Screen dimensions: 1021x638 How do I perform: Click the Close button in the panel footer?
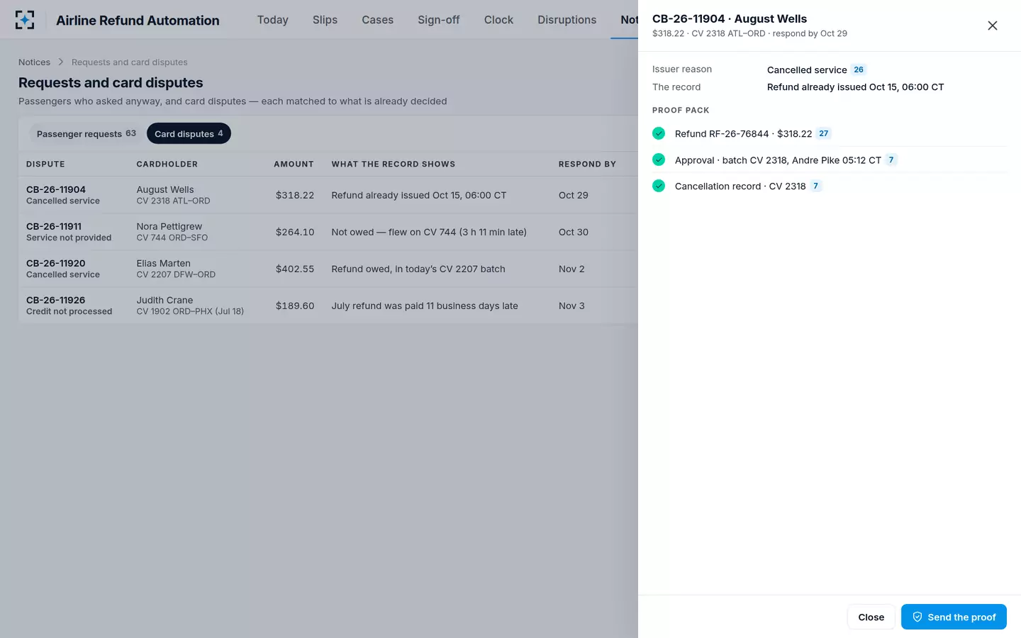click(x=871, y=617)
